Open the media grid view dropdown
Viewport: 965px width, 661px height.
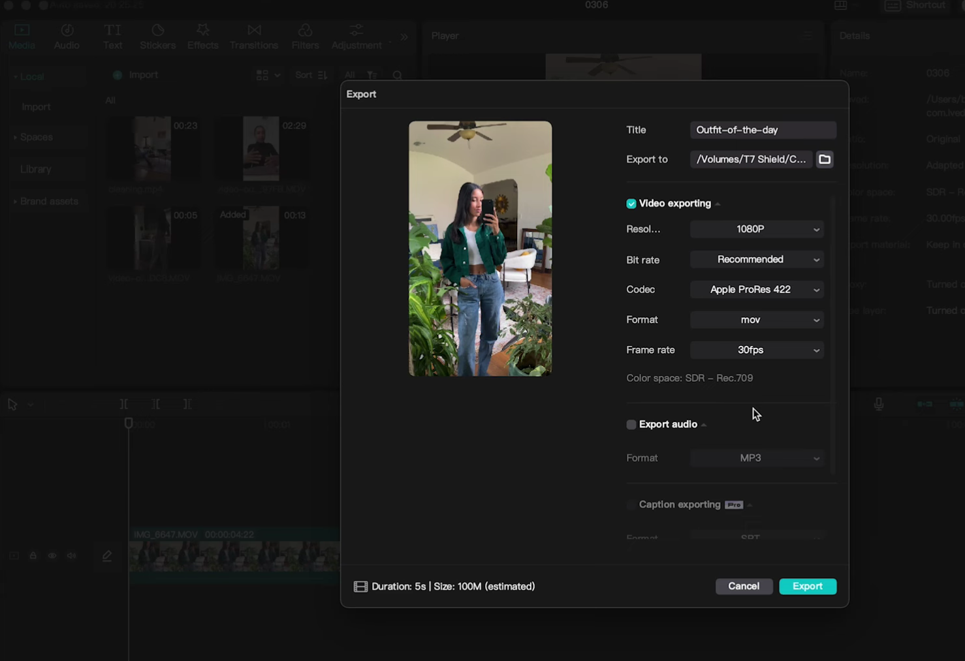[268, 76]
